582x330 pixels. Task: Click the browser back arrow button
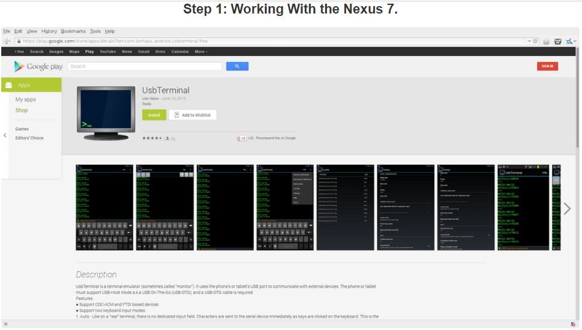coord(7,41)
